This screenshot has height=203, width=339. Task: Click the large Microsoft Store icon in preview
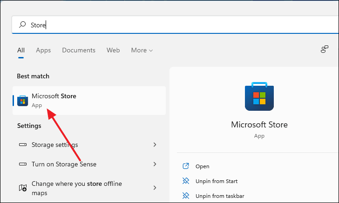[x=259, y=96]
